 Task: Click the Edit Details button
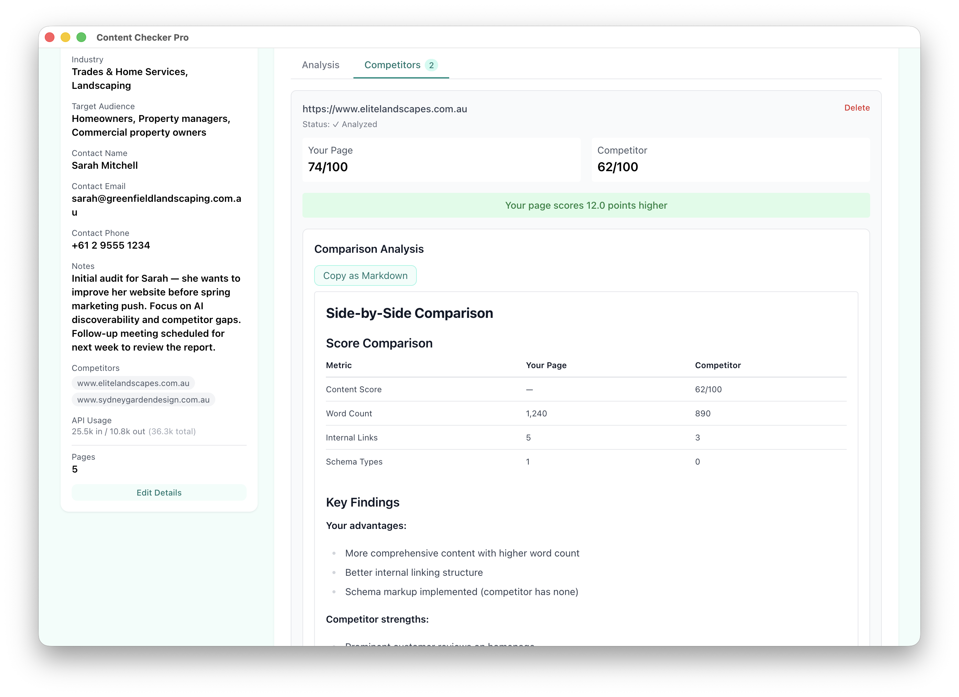point(159,492)
